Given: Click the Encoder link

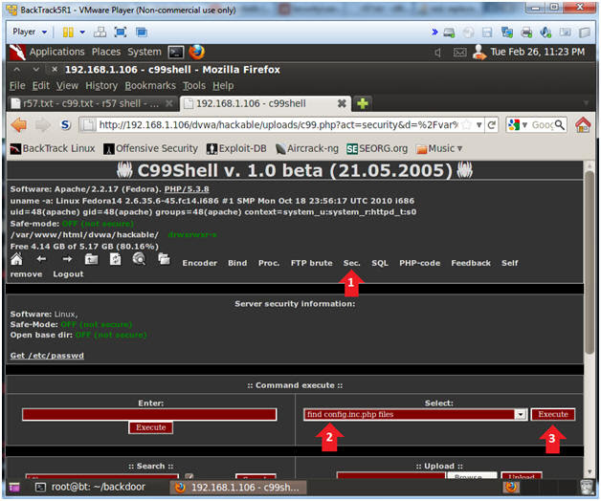Looking at the screenshot, I should click(200, 263).
